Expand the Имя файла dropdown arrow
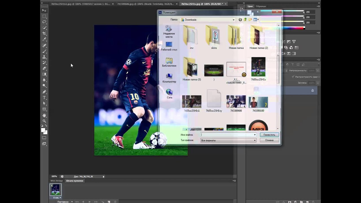The height and width of the screenshot is (203, 361). [255, 135]
